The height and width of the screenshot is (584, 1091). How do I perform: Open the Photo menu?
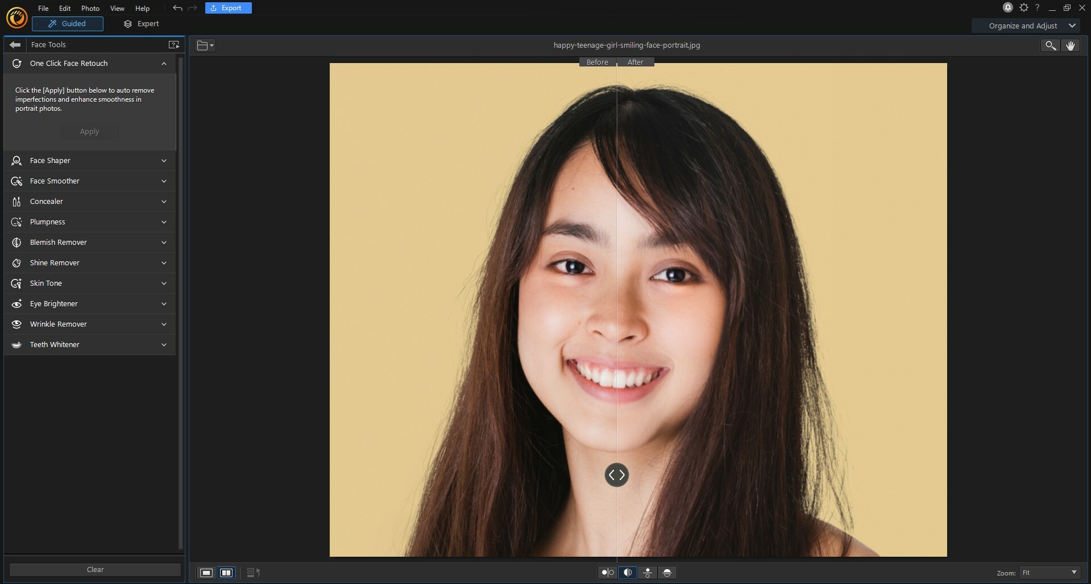point(90,8)
